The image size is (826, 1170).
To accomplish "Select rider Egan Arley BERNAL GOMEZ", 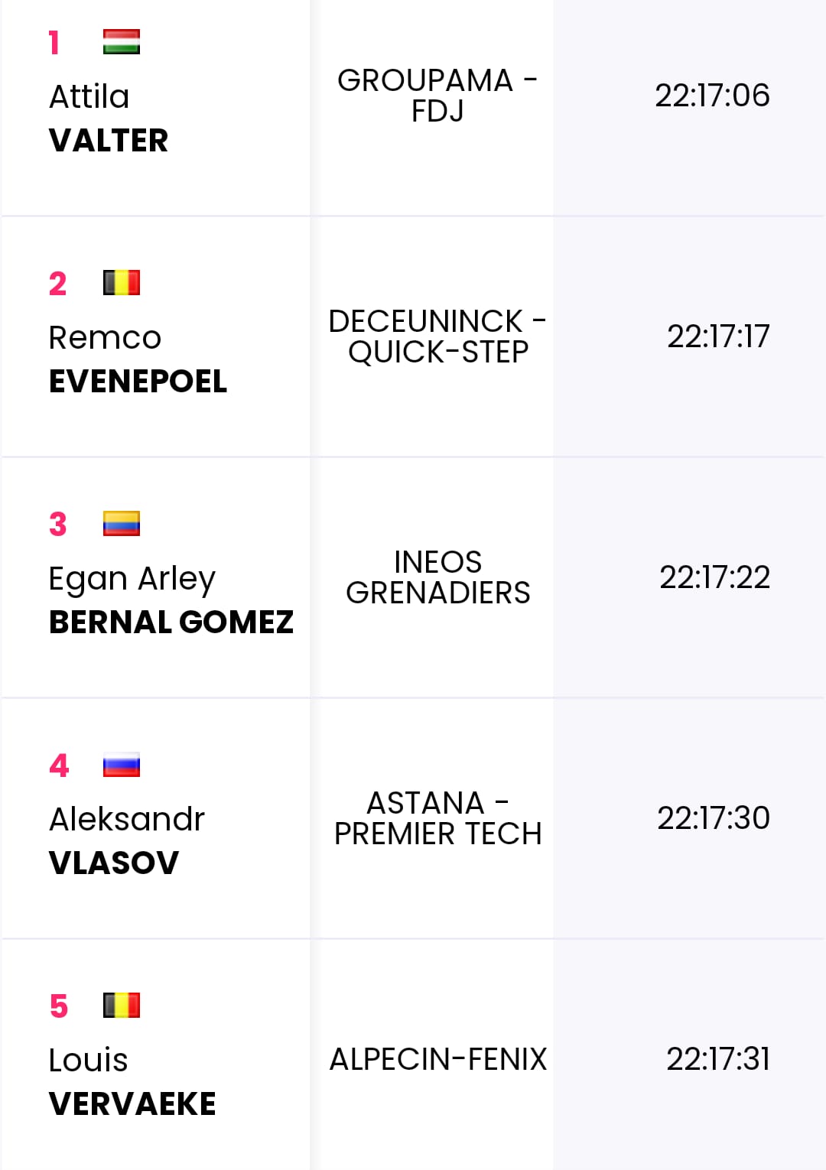I will click(x=171, y=600).
